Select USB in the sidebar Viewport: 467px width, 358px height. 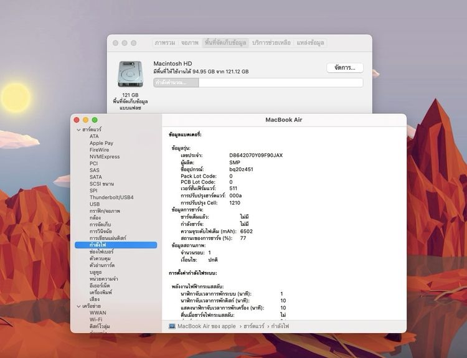click(95, 204)
